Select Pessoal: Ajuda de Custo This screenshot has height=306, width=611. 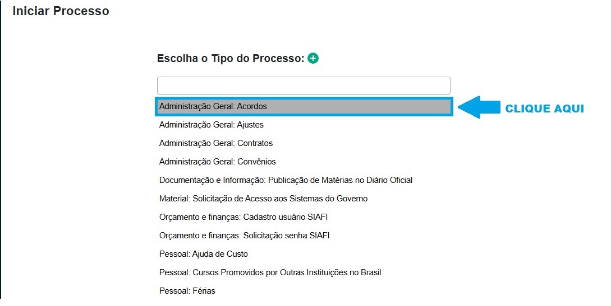pyautogui.click(x=204, y=254)
